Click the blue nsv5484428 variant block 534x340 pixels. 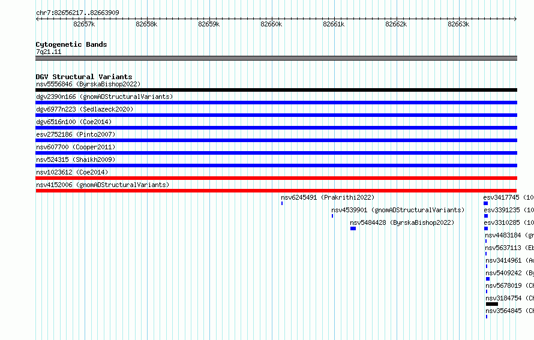click(353, 228)
